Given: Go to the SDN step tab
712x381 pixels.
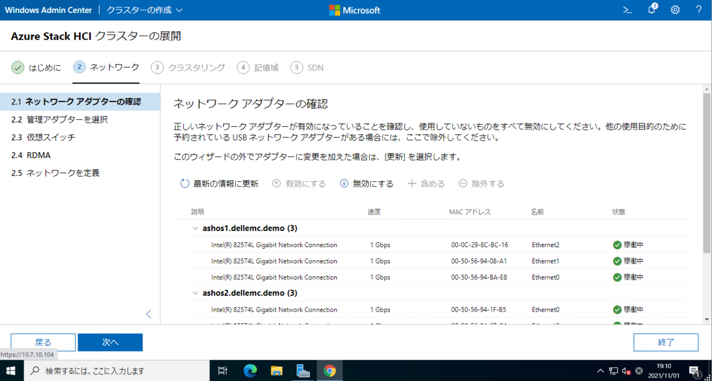Looking at the screenshot, I should (x=307, y=68).
